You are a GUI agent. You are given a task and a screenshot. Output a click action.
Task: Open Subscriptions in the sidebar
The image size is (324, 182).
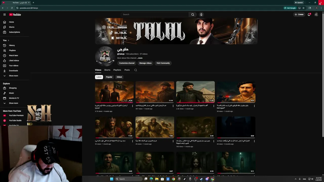pos(15,32)
